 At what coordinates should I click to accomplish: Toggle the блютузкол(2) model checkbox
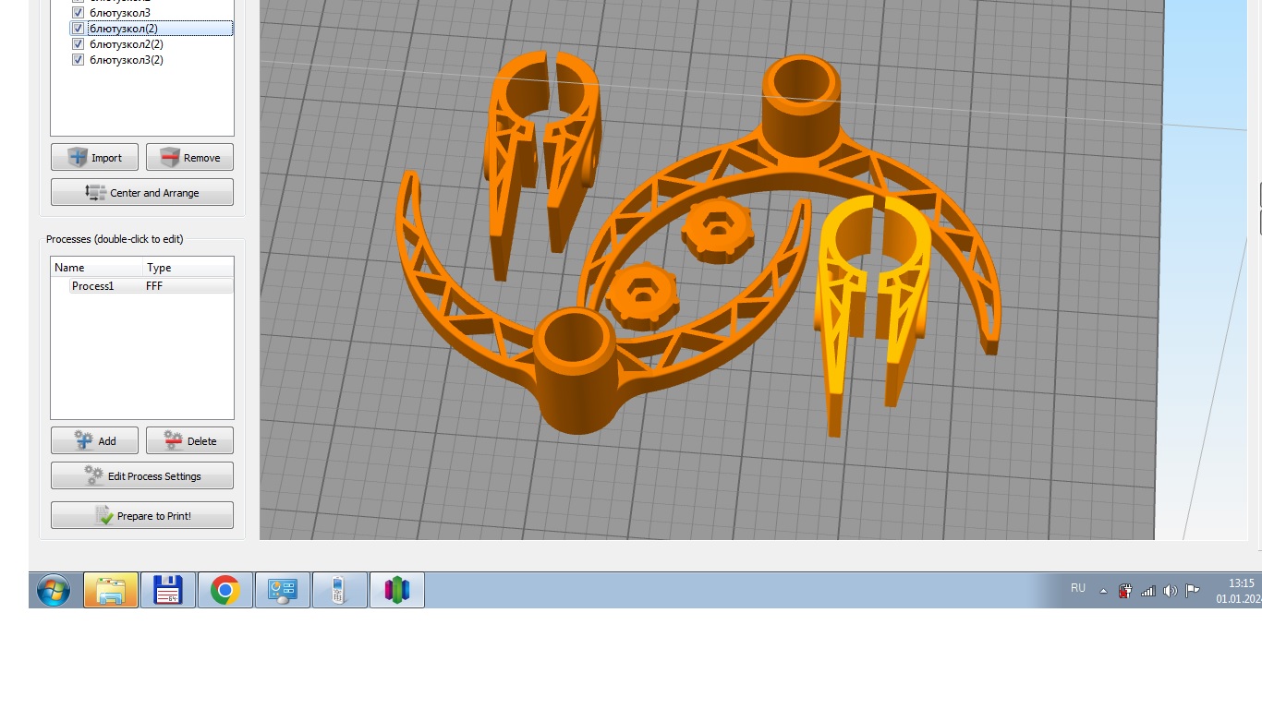(x=79, y=29)
